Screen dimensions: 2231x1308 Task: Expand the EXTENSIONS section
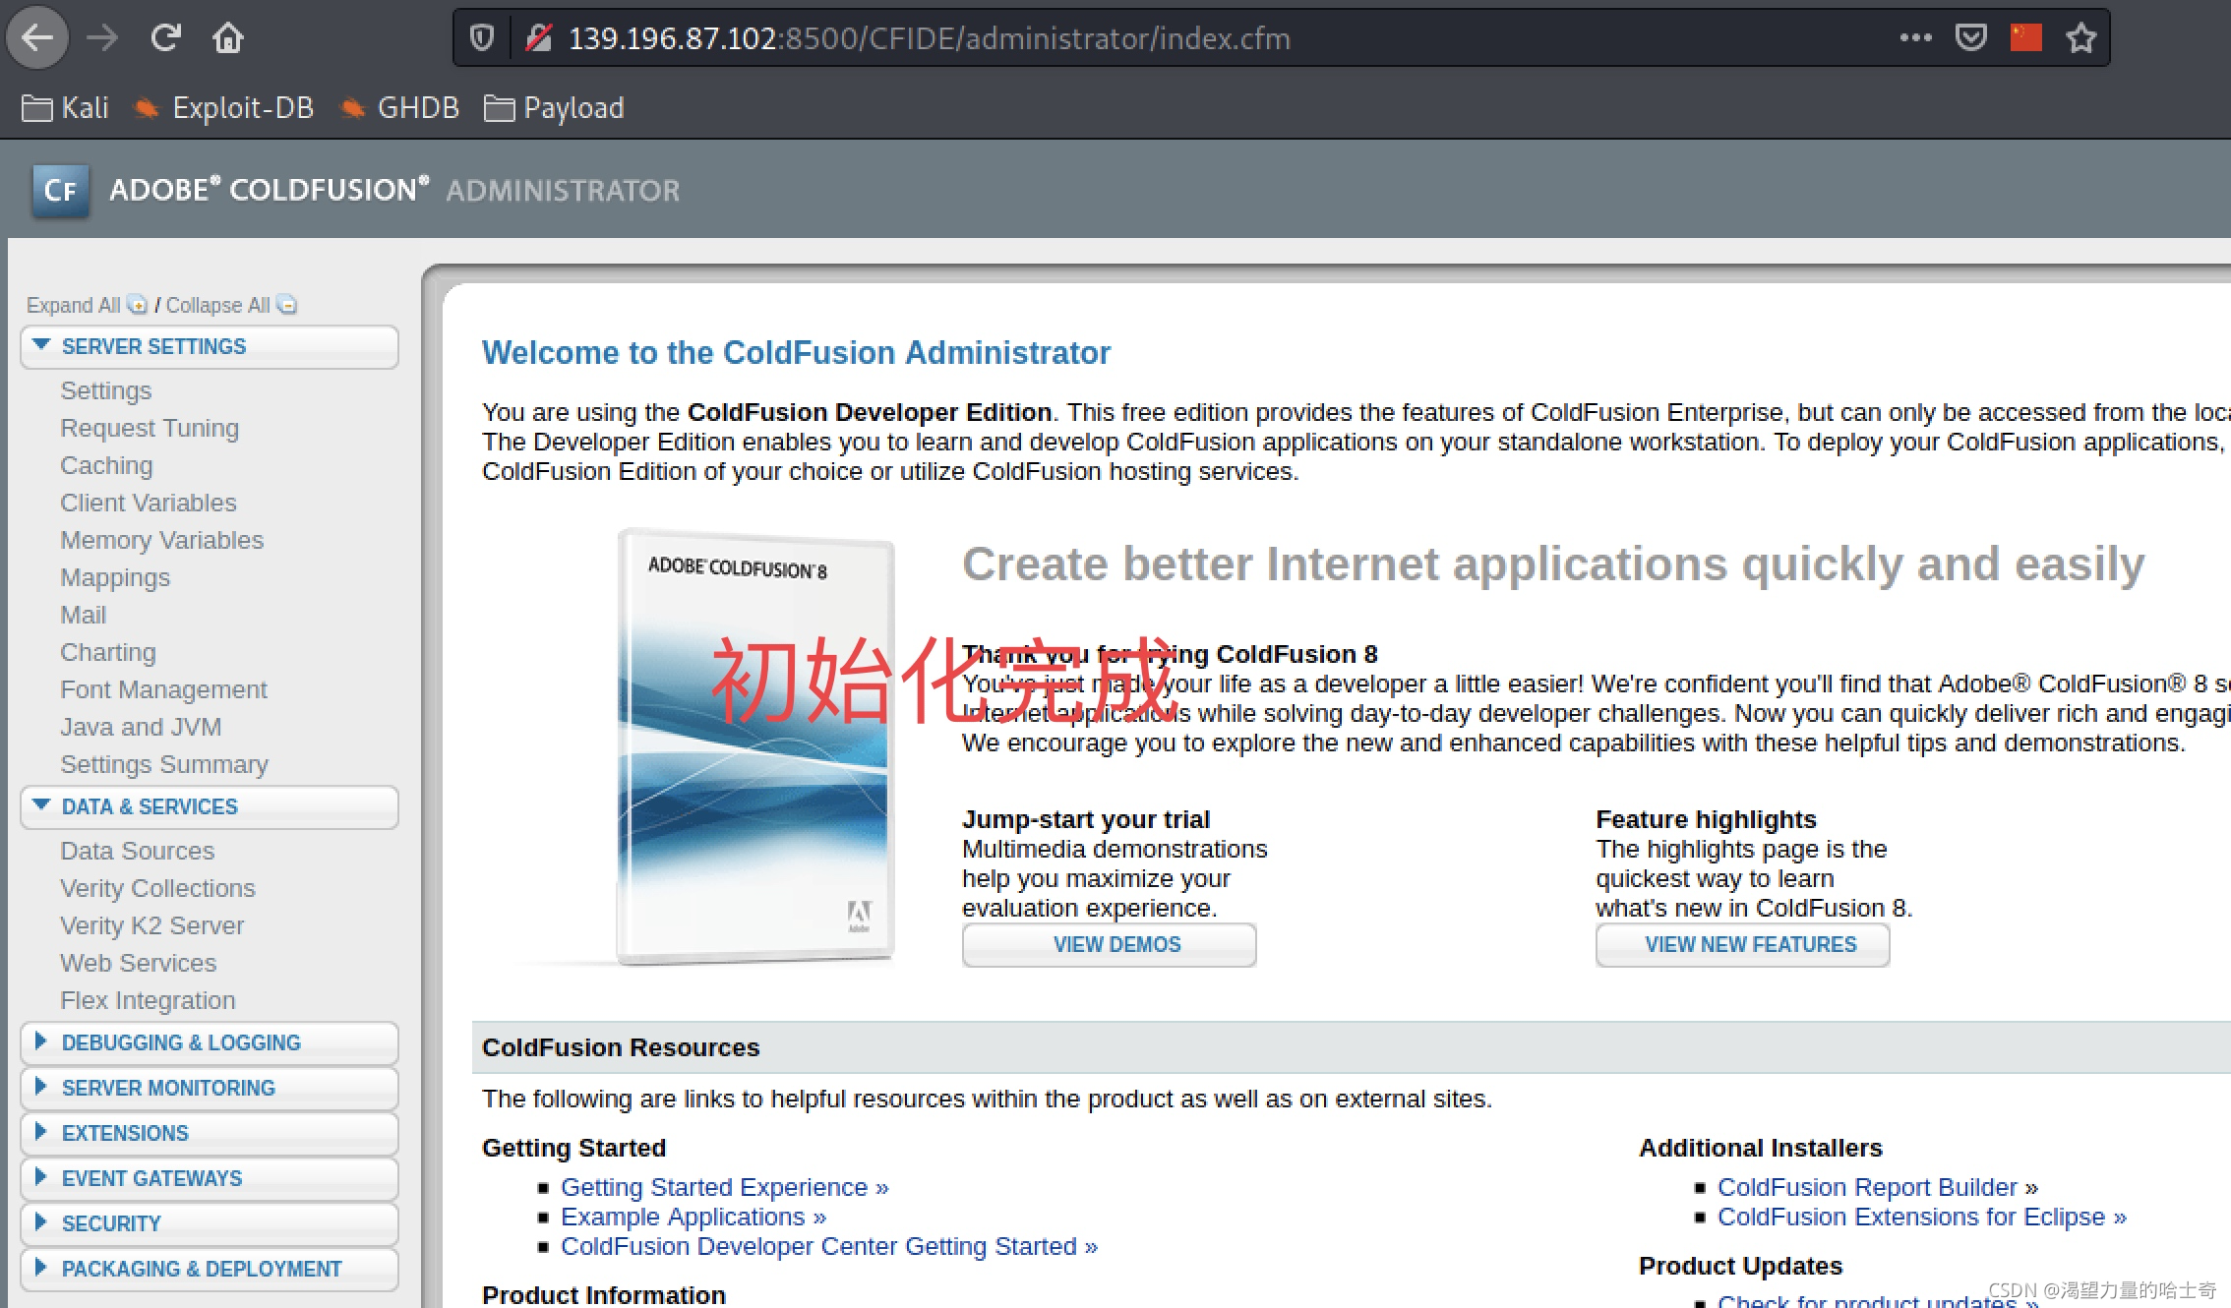(210, 1134)
